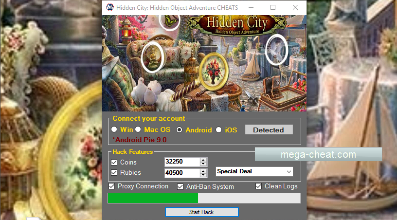Select the iOS radio button

pyautogui.click(x=219, y=130)
